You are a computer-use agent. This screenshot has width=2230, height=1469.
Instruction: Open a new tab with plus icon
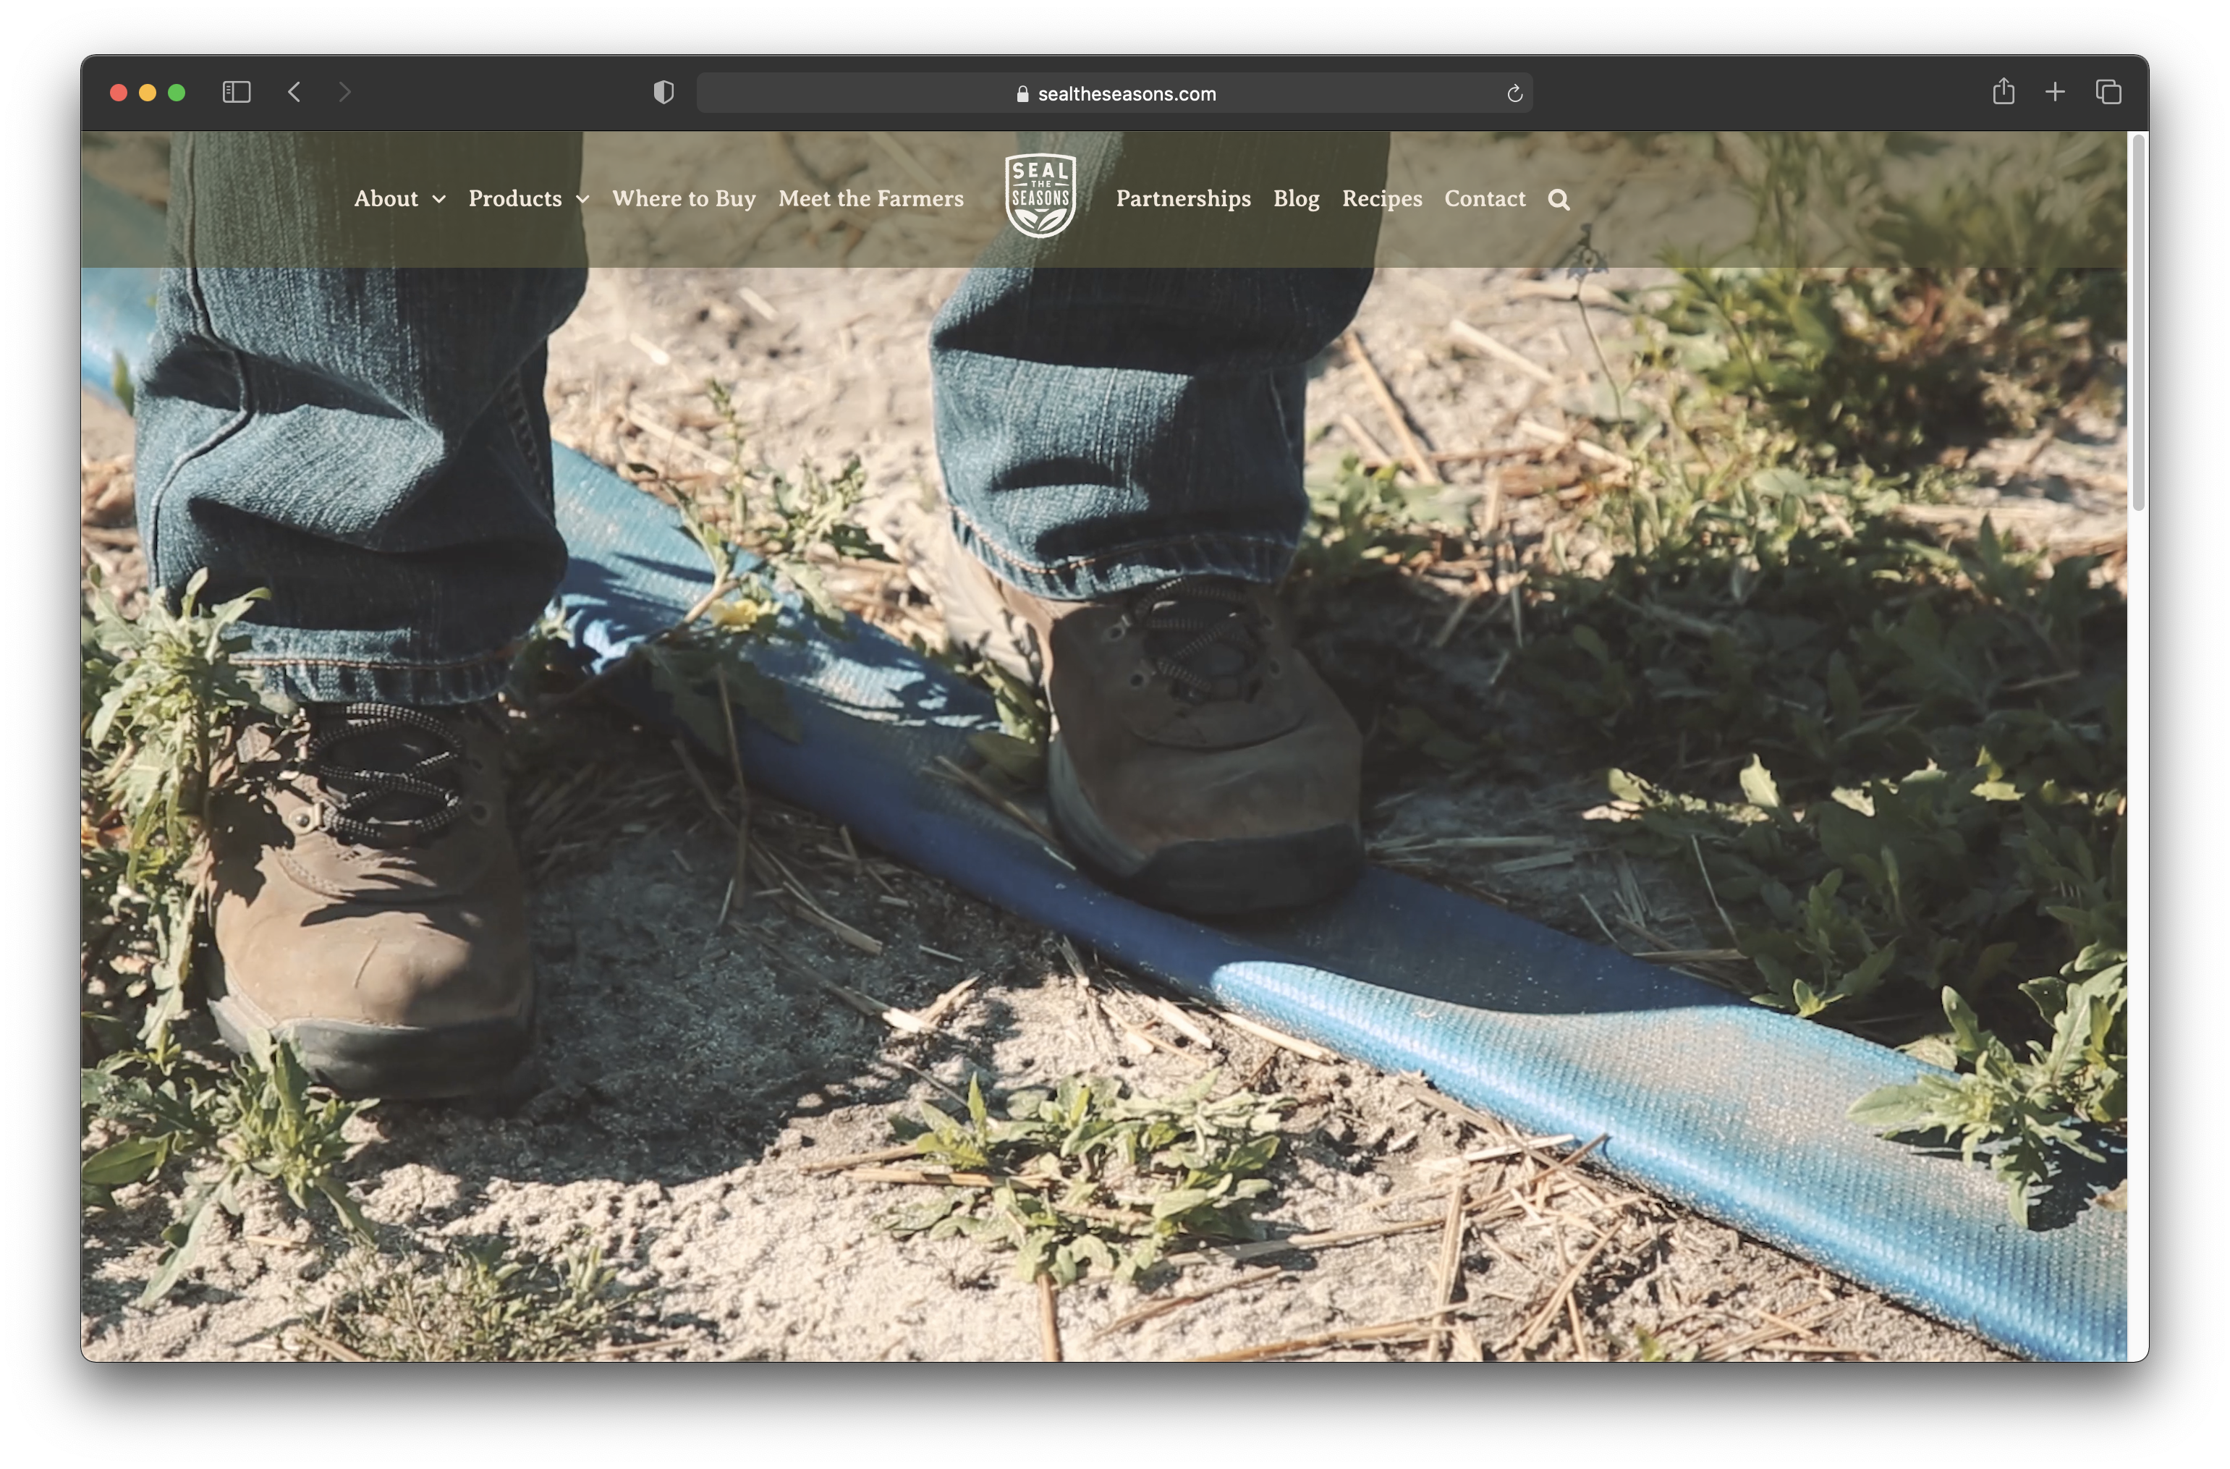click(x=2055, y=92)
